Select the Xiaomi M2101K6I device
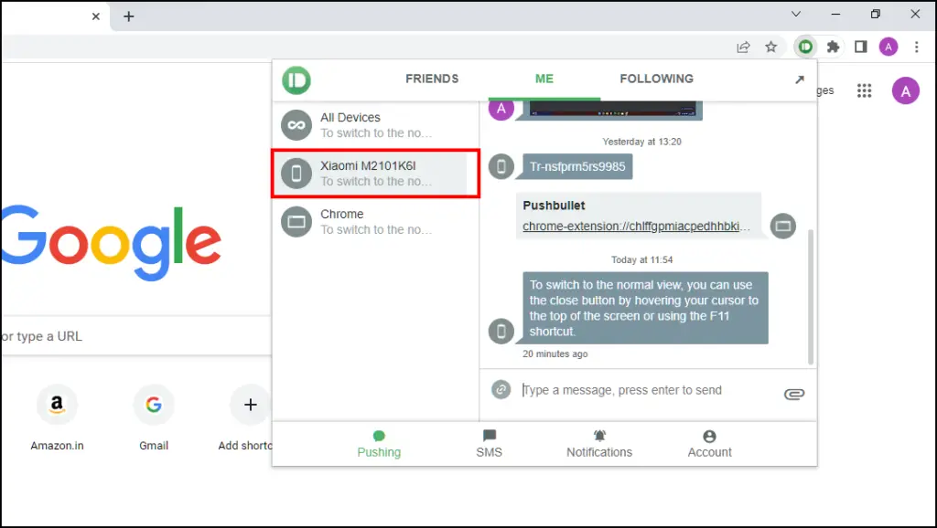This screenshot has width=937, height=528. click(x=375, y=174)
